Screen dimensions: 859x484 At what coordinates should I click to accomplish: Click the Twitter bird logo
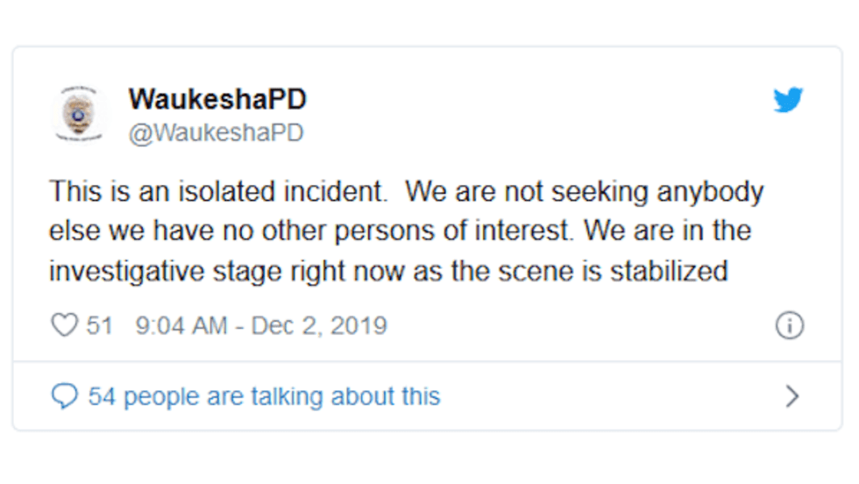tap(788, 101)
